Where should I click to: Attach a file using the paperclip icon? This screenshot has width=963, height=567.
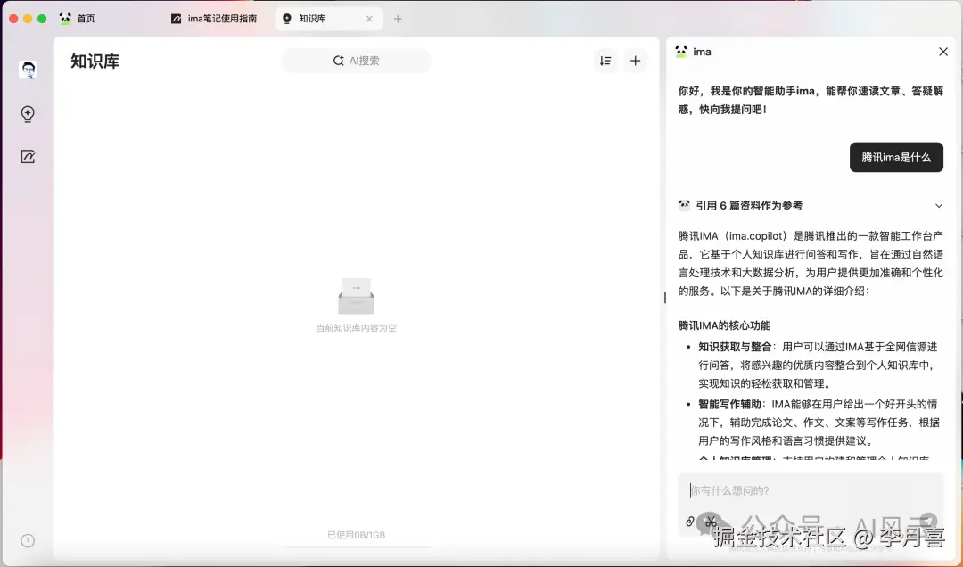[690, 521]
